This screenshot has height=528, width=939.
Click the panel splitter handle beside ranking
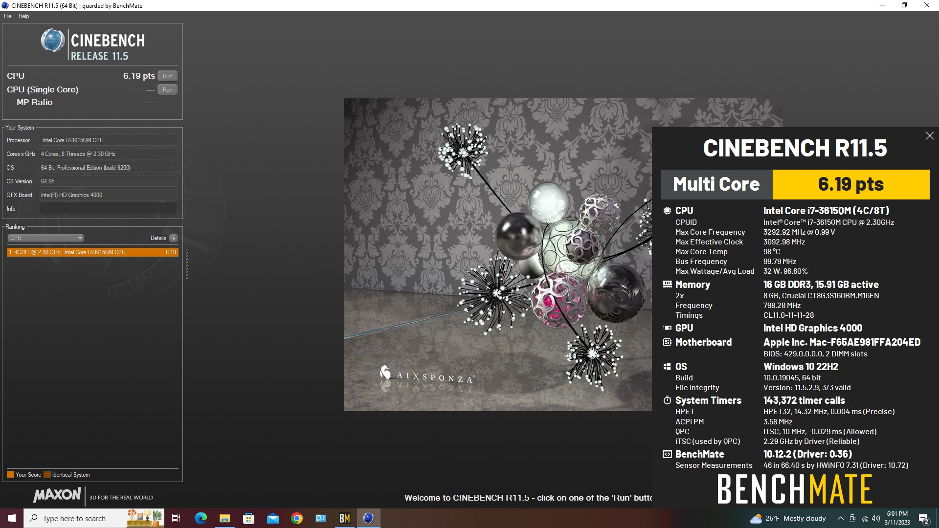coord(187,264)
